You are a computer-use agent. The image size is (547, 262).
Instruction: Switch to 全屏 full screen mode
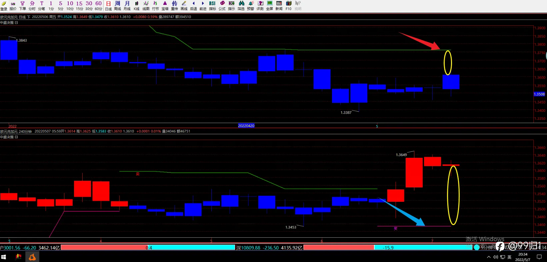(x=269, y=6)
